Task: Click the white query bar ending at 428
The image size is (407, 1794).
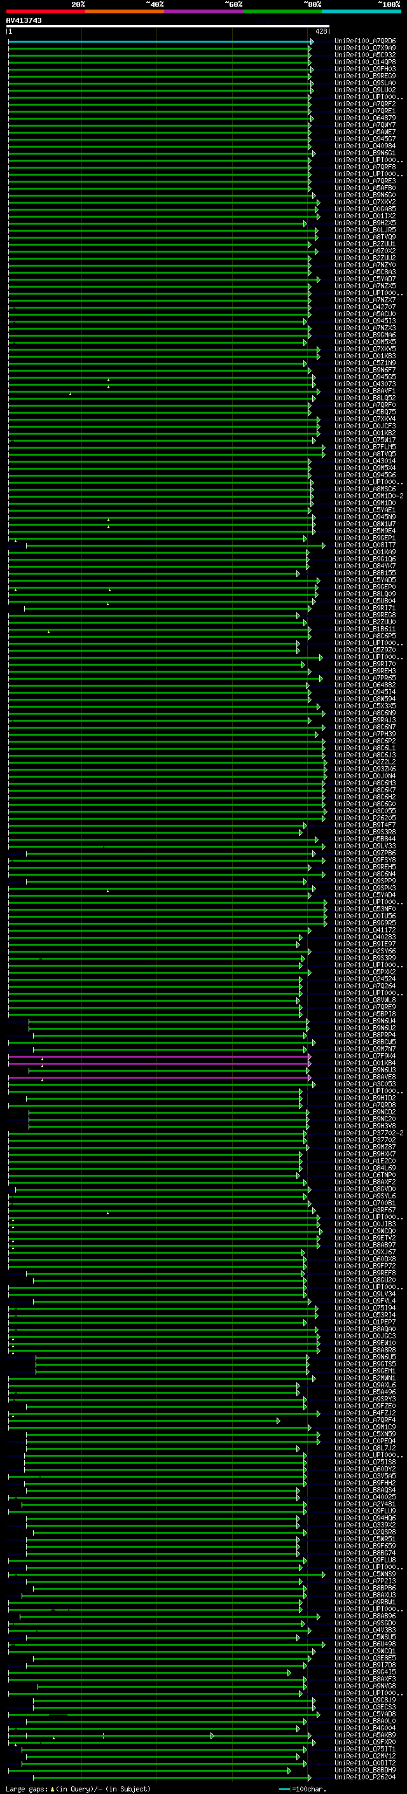Action: pyautogui.click(x=168, y=27)
